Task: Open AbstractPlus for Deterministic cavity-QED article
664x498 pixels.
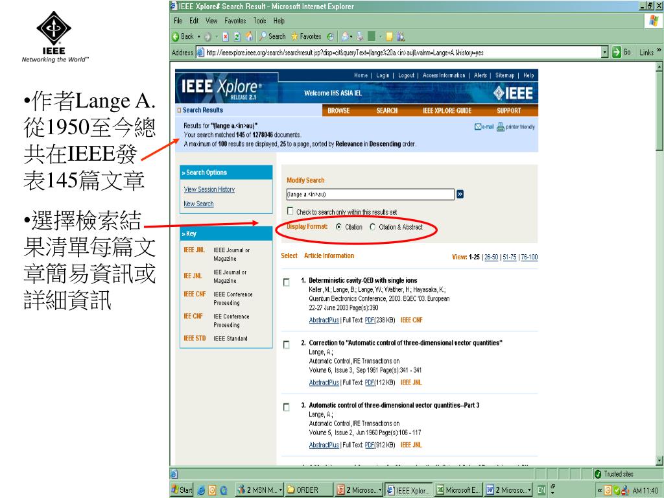Action: pos(324,320)
